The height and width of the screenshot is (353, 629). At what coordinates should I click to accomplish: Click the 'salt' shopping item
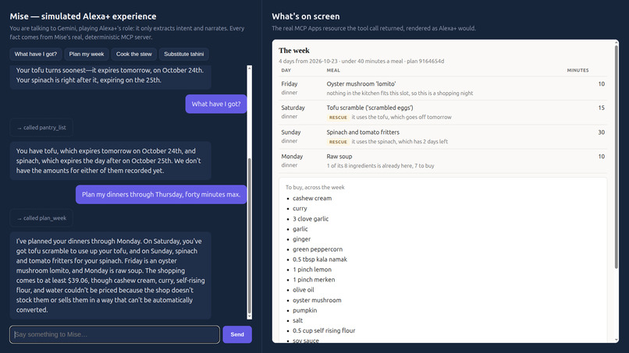297,320
